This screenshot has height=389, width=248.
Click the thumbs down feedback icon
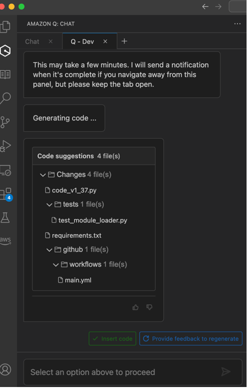pyautogui.click(x=149, y=307)
